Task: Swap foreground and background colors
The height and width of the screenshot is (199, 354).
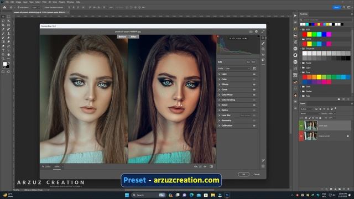Action: pos(9,63)
